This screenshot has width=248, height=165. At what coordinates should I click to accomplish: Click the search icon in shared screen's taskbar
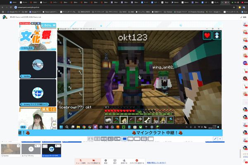click(67, 127)
